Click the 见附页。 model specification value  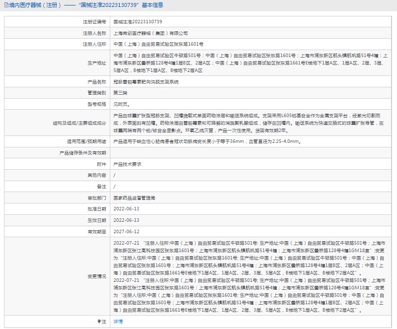(x=122, y=104)
